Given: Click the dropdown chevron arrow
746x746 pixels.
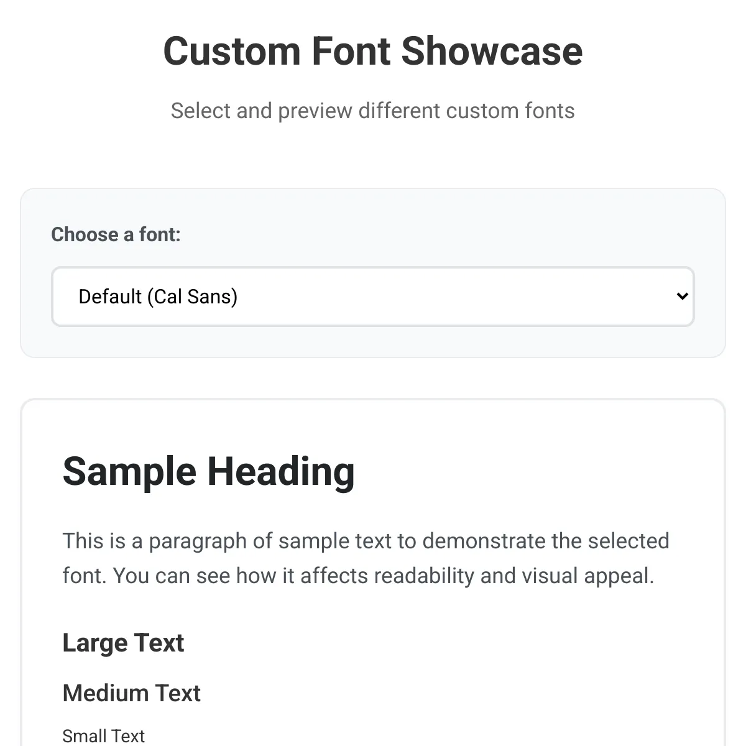Looking at the screenshot, I should (x=682, y=297).
